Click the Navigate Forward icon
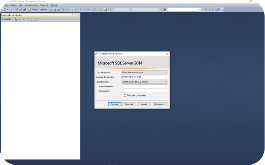The image size is (265, 165). point(100,9)
